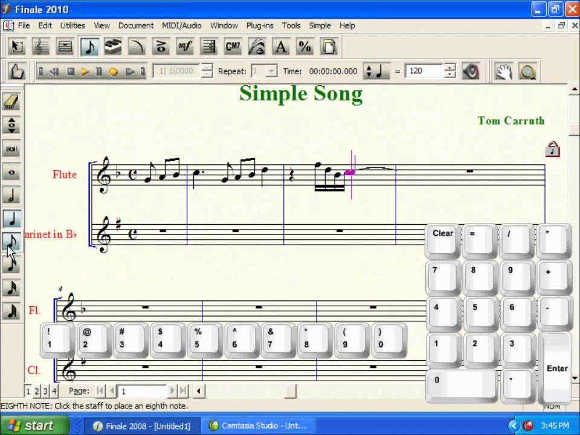
Task: Switch to layer 2 button
Action: pyautogui.click(x=37, y=391)
